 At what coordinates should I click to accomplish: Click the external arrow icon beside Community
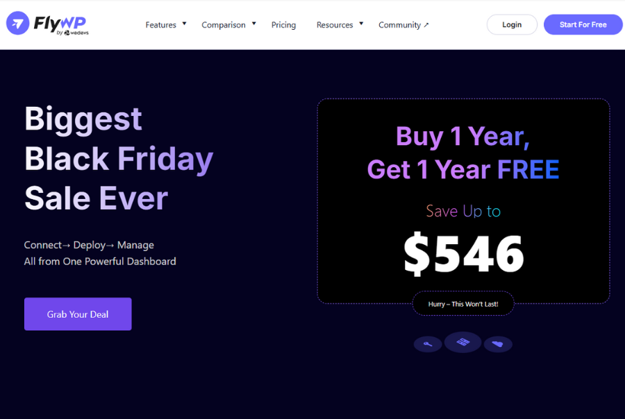426,25
